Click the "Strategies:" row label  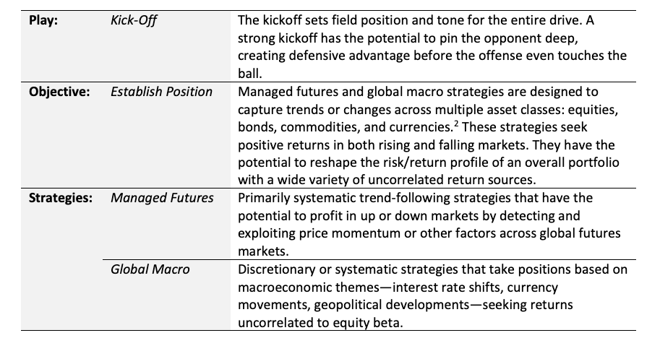61,198
